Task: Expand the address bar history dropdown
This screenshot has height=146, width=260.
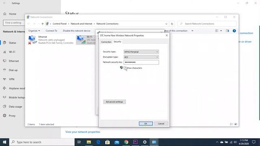Action: pyautogui.click(x=166, y=24)
